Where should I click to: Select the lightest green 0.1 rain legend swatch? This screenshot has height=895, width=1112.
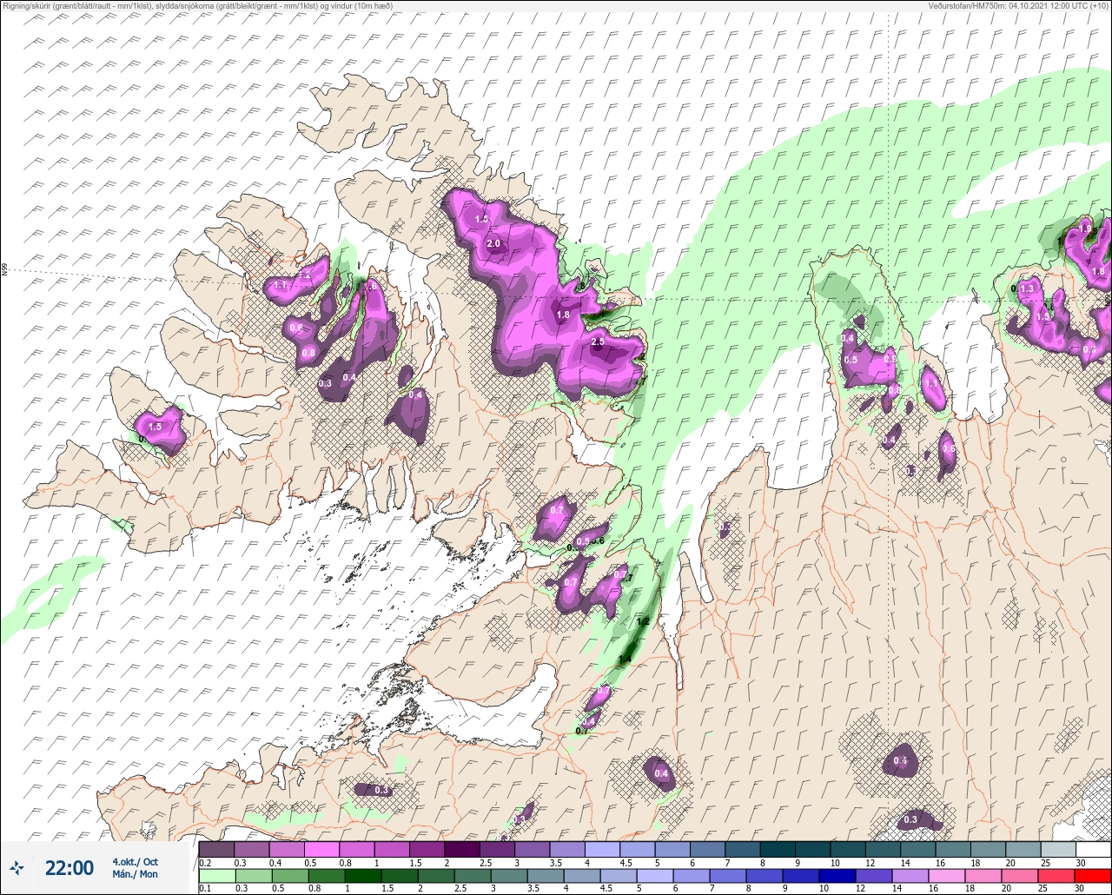point(216,876)
